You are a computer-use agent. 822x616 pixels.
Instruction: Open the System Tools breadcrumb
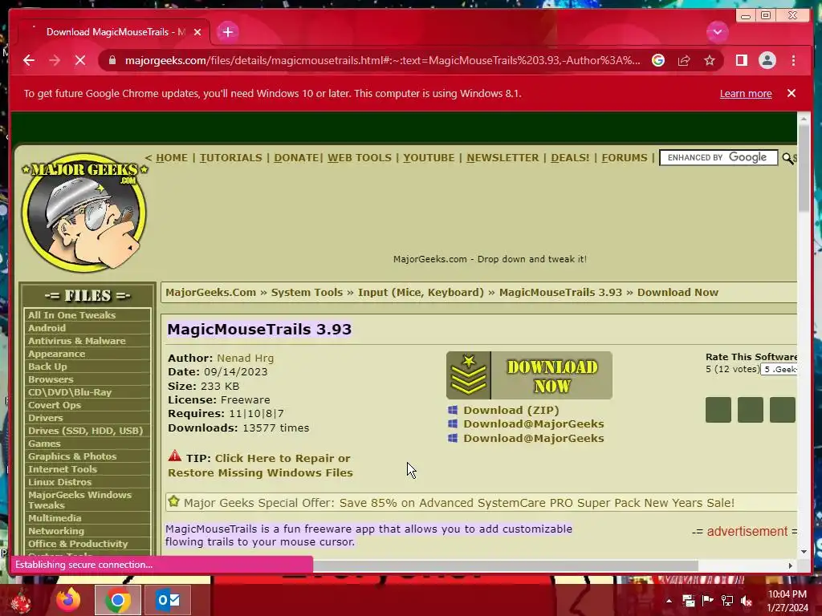(x=307, y=292)
